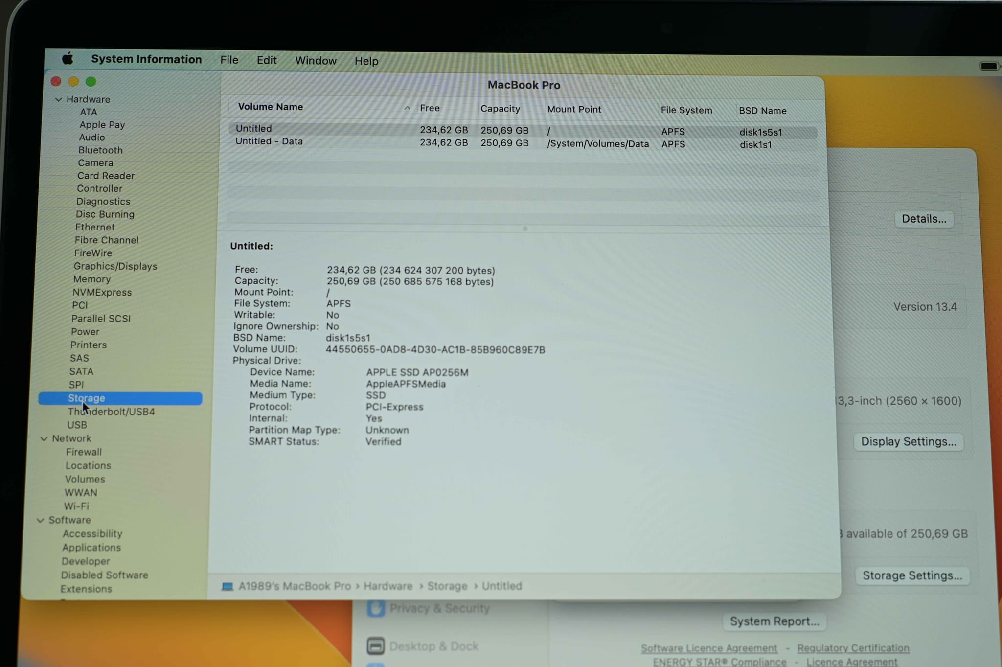This screenshot has width=1002, height=667.
Task: Click the yellow minimize window button
Action: 73,81
